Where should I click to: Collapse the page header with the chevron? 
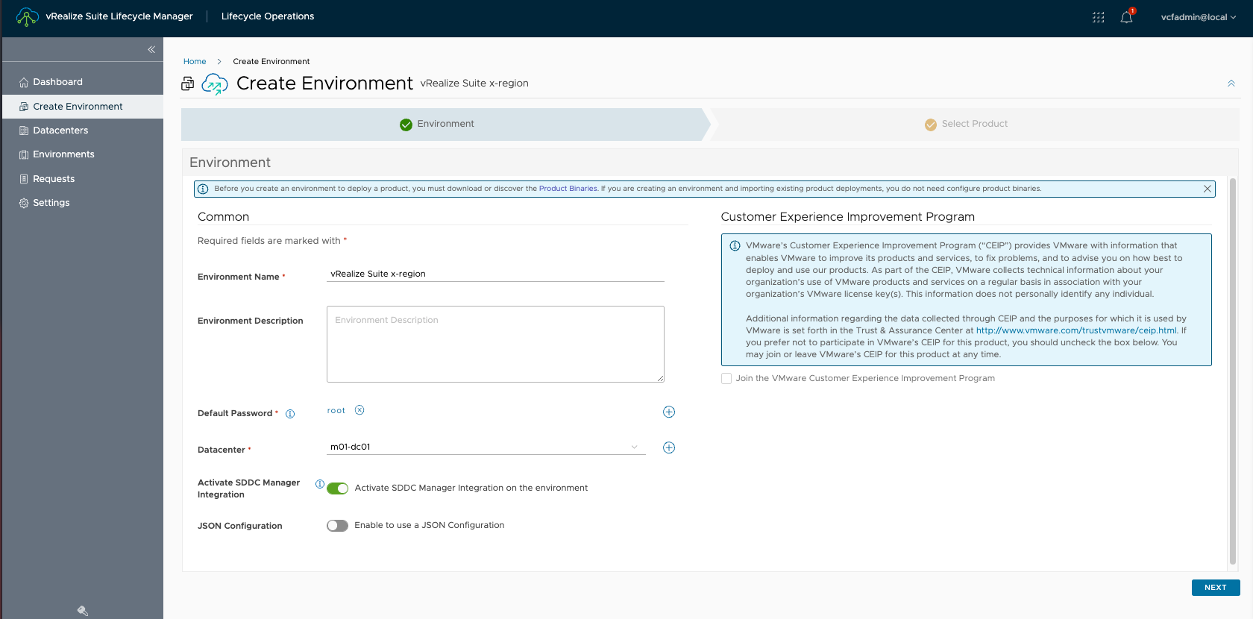pos(1231,84)
